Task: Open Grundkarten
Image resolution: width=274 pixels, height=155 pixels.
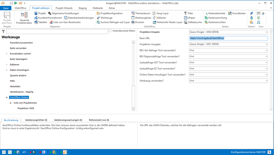Action: coord(237,13)
